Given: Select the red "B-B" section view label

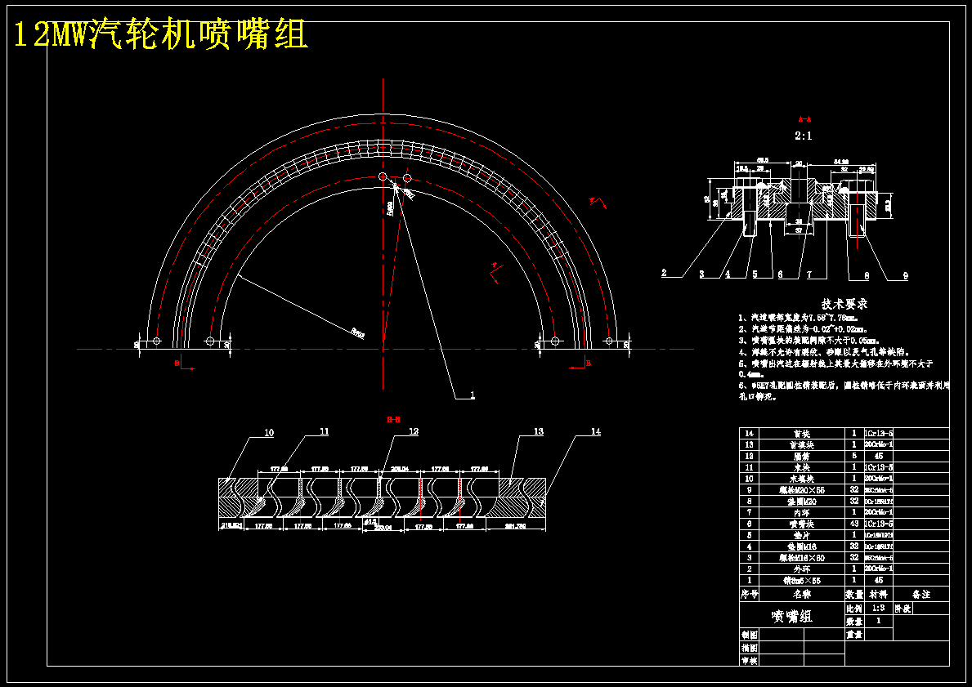Looking at the screenshot, I should click(394, 419).
